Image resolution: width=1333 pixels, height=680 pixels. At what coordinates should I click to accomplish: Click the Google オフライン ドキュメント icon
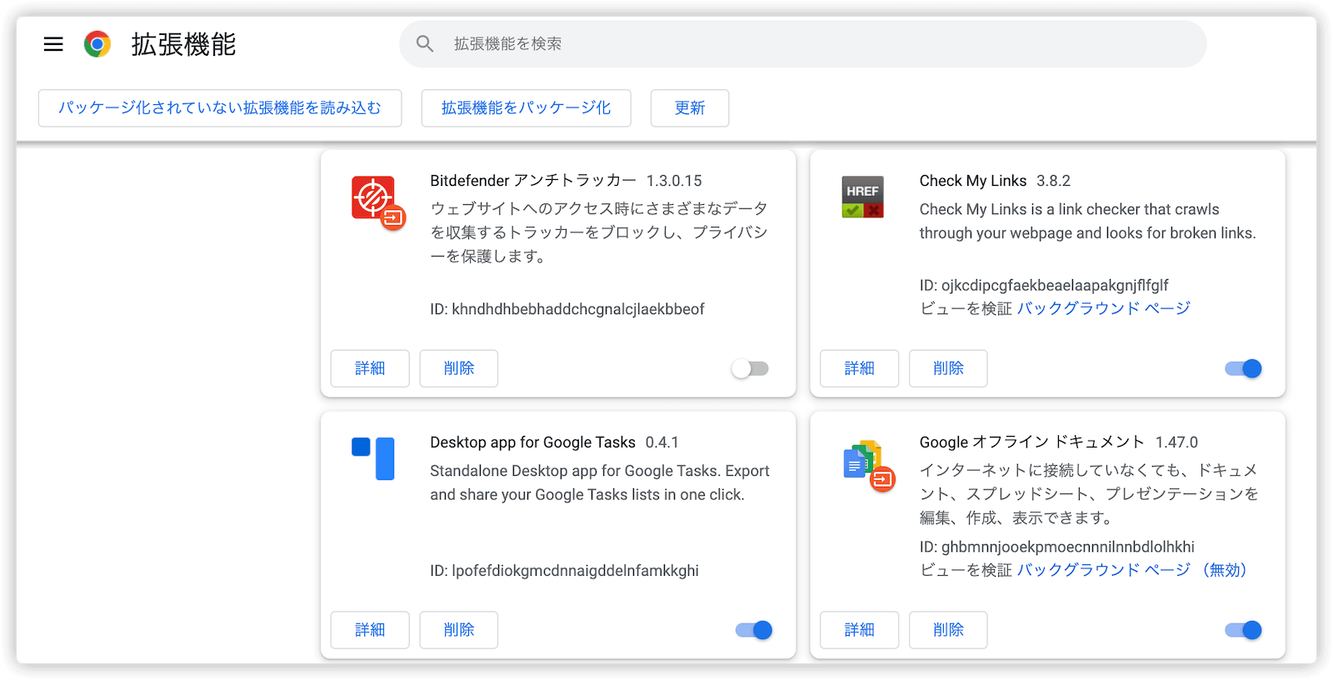pyautogui.click(x=868, y=465)
